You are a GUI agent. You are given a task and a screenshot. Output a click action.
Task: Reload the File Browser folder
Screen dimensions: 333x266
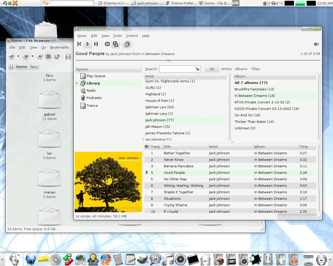click(x=57, y=56)
